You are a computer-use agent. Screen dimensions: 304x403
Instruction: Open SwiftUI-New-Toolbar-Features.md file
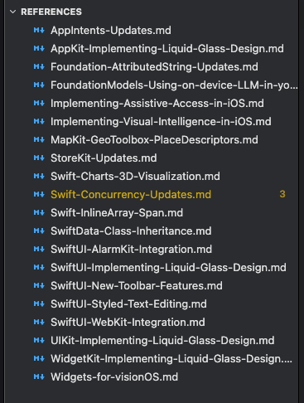click(137, 286)
